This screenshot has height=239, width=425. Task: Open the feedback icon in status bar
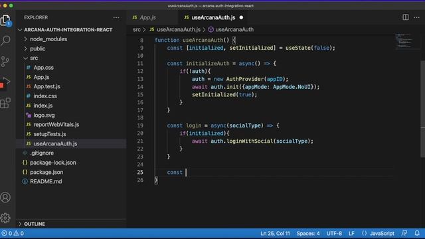click(x=404, y=233)
